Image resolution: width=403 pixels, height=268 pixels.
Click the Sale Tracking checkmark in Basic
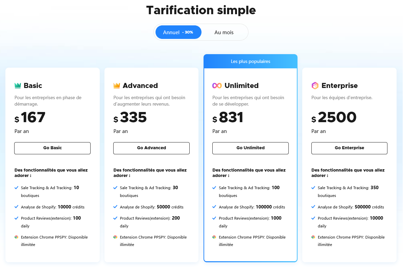tap(17, 187)
